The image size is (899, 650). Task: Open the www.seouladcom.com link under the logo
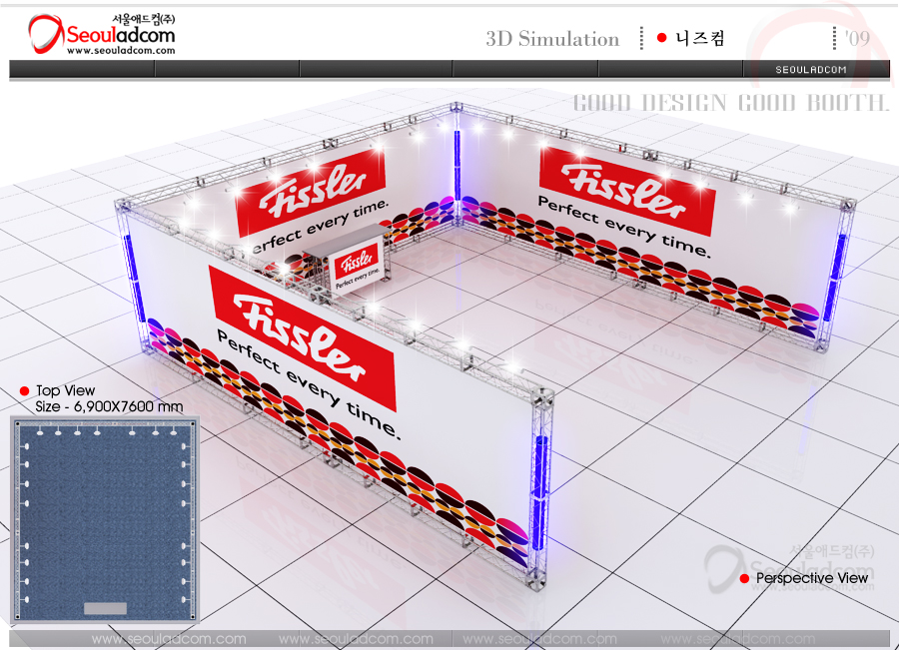click(x=107, y=51)
